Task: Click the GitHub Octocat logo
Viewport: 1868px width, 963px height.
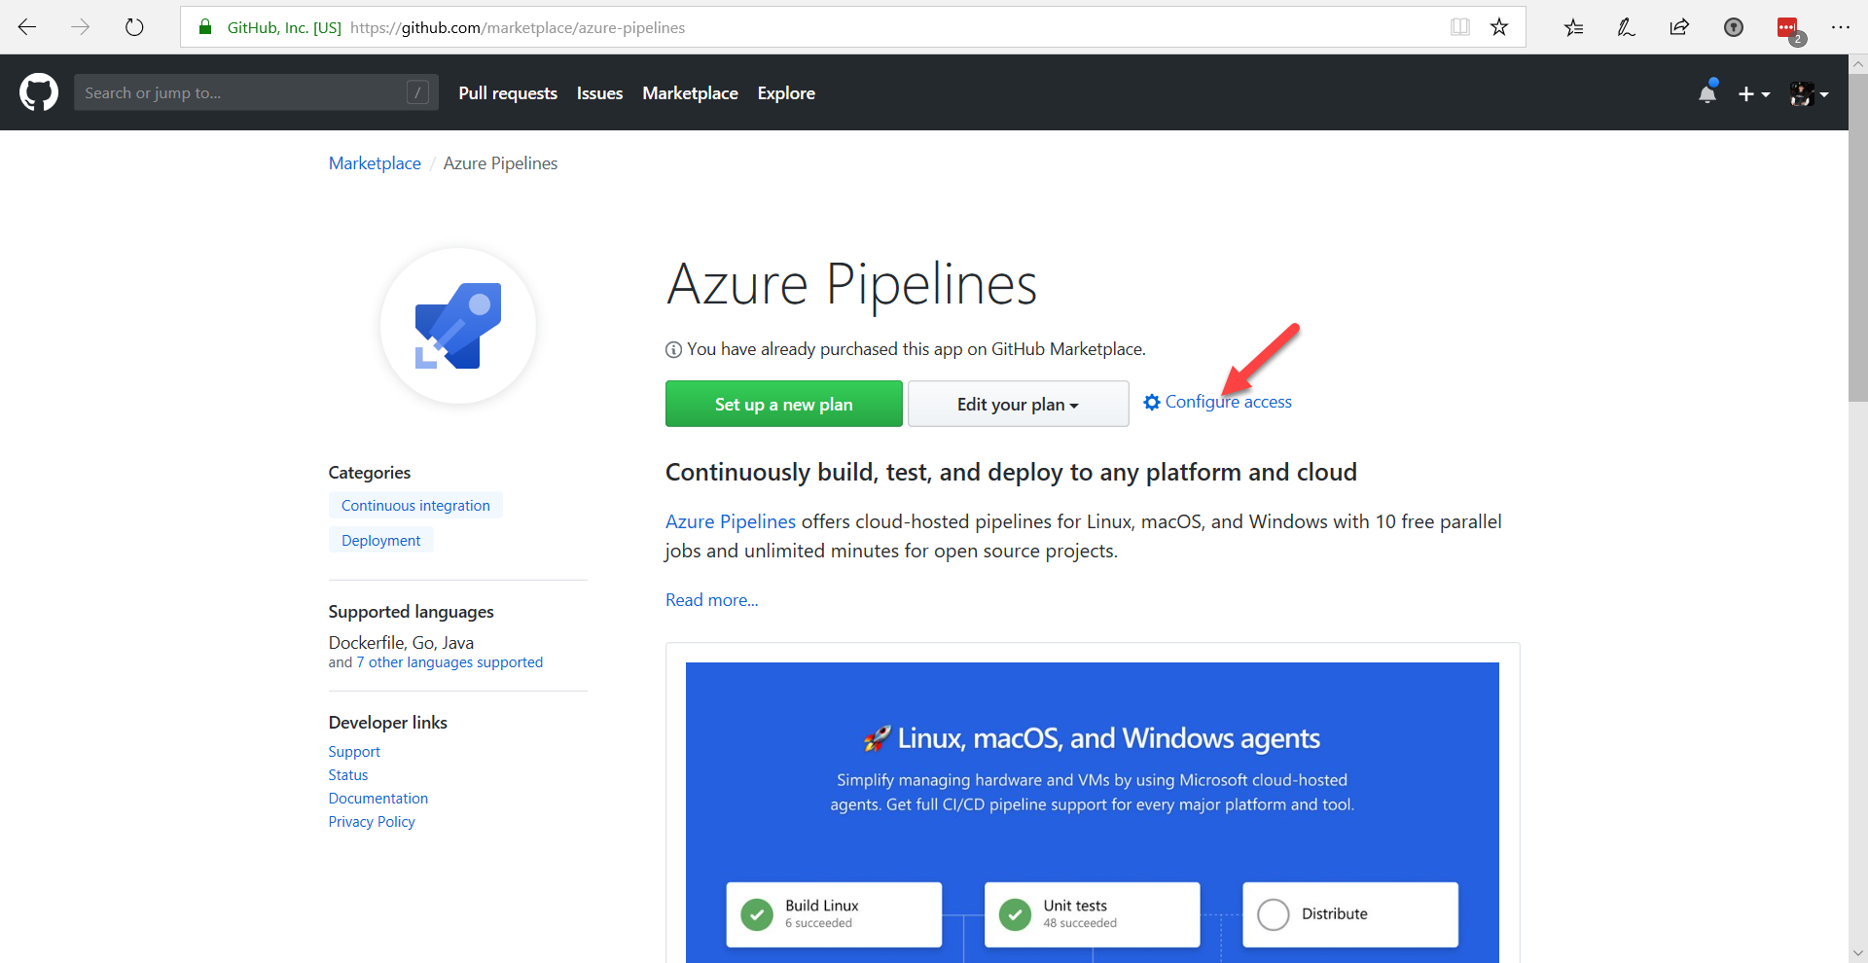Action: tap(39, 92)
